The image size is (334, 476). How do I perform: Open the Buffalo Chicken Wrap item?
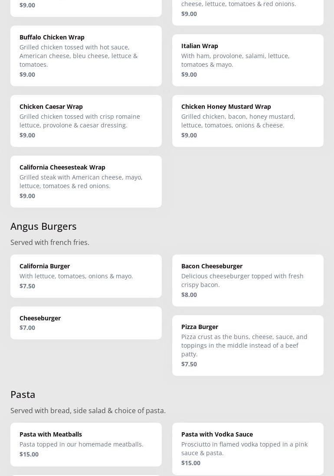point(86,56)
